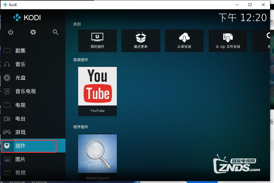This screenshot has width=274, height=183.
Task: Go to 音乐电视 (Music videos) section
Action: pos(25,91)
